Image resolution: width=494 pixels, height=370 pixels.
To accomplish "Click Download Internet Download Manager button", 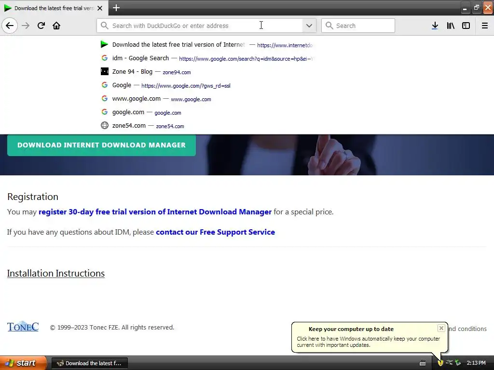I will coord(101,145).
